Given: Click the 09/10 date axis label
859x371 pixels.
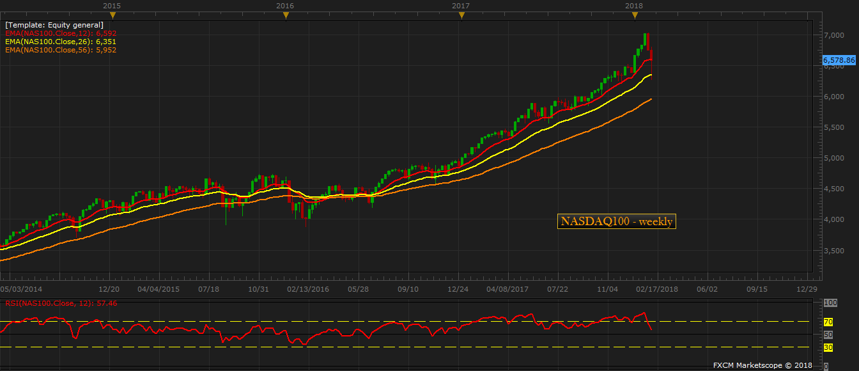Looking at the screenshot, I should [x=408, y=289].
